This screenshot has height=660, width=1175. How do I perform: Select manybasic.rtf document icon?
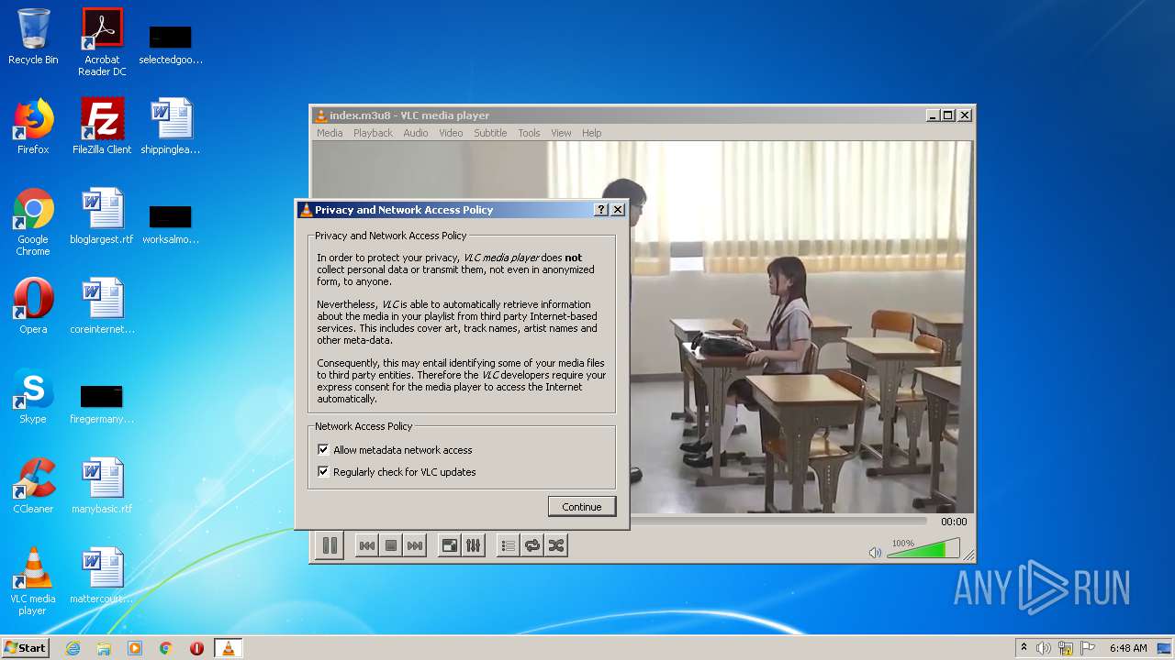coord(102,486)
